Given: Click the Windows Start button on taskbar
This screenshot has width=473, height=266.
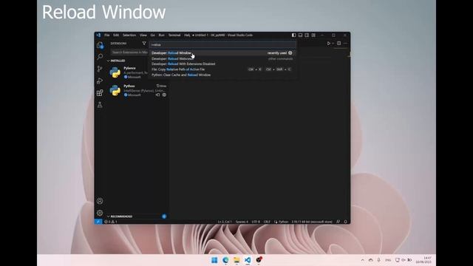Looking at the screenshot, I should point(214,260).
